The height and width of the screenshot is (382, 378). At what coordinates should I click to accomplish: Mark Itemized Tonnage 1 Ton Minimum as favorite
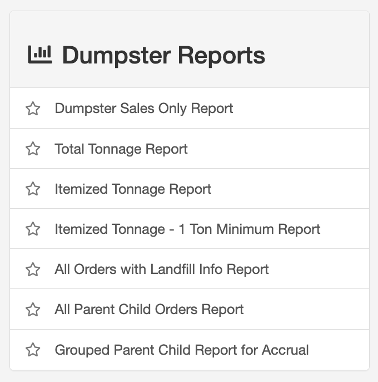coord(33,229)
